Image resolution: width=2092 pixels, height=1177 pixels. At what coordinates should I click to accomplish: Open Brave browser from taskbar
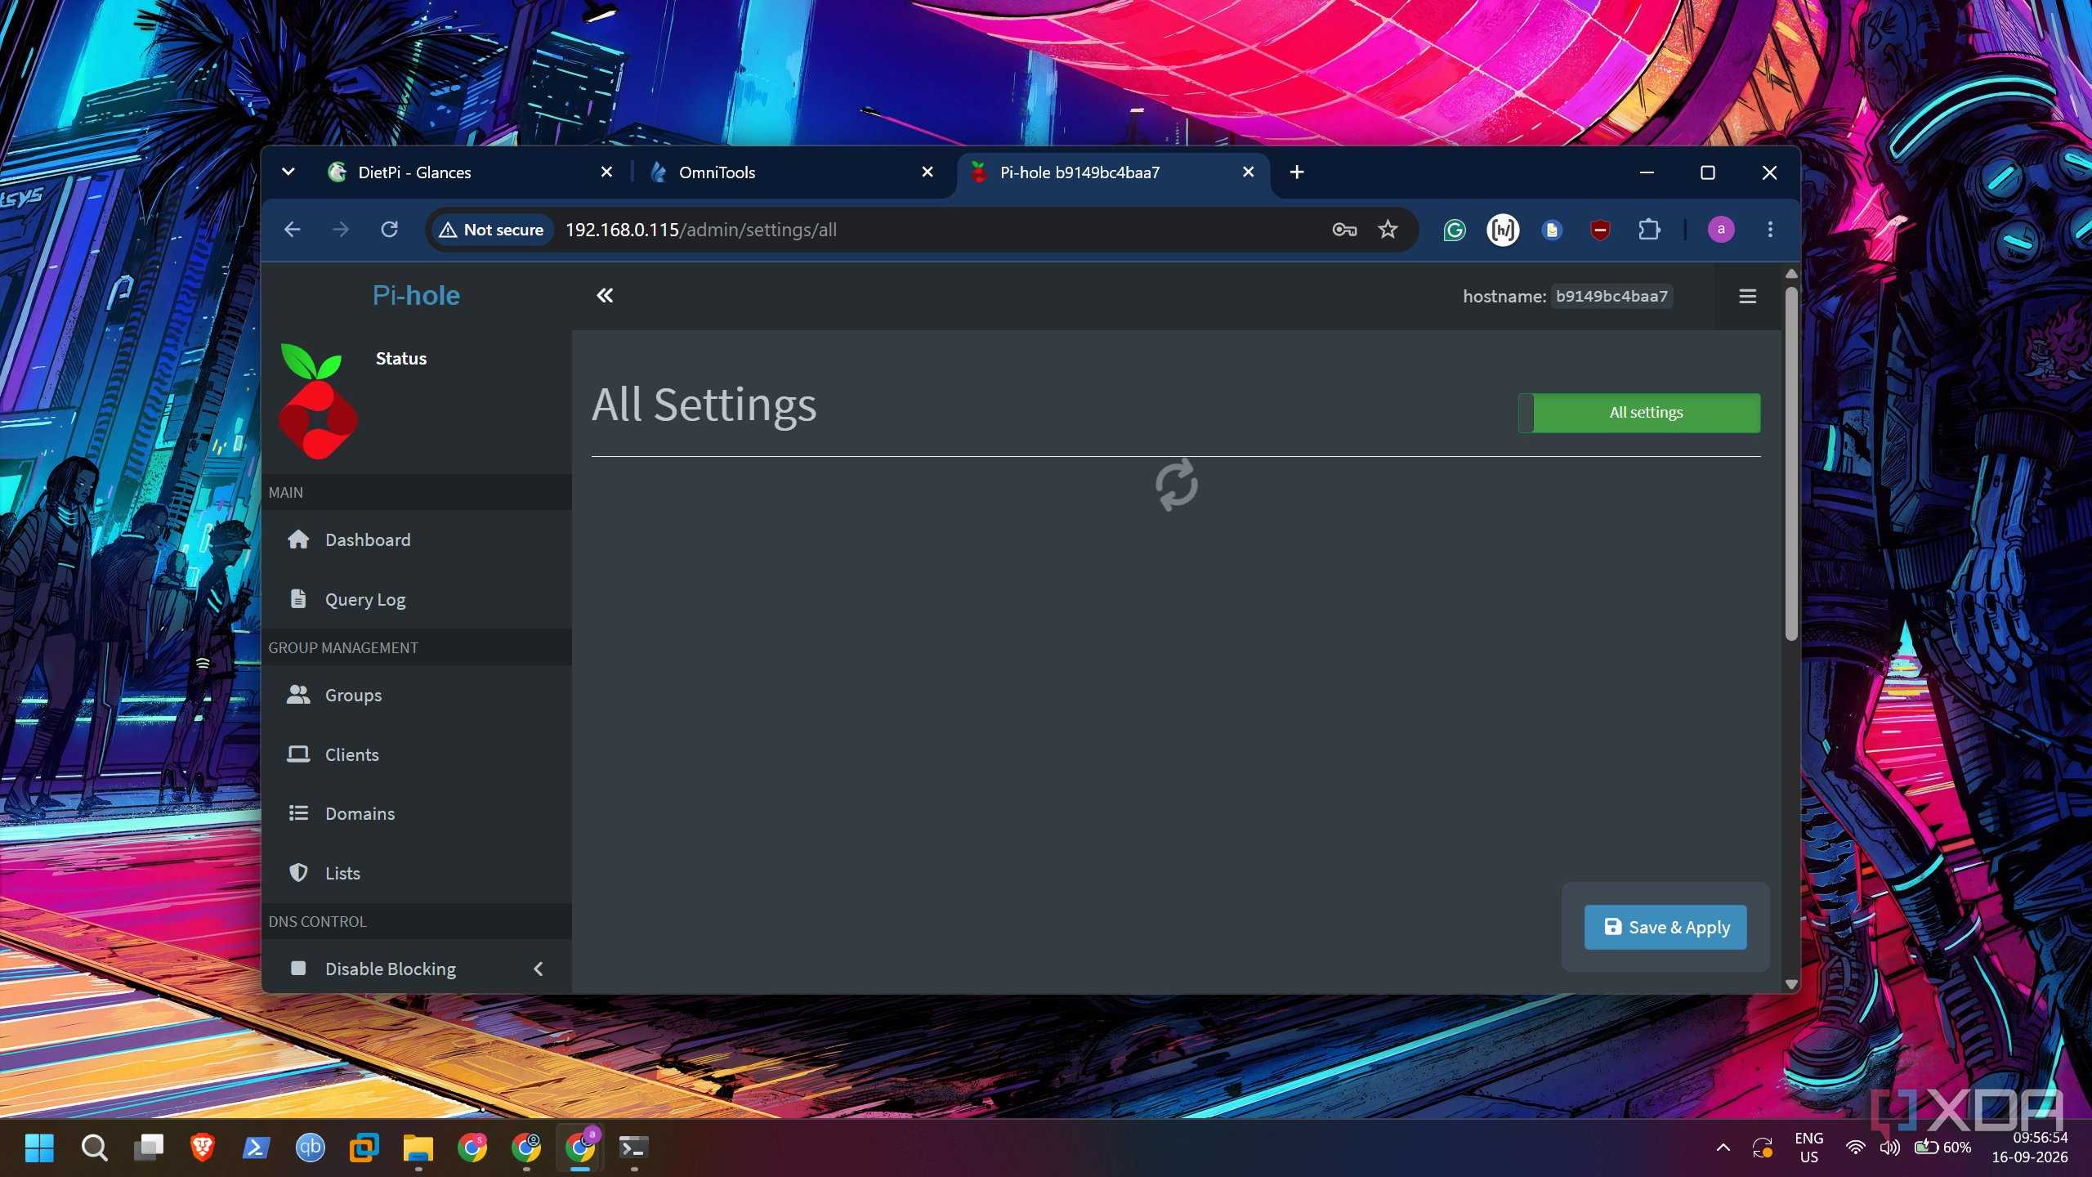202,1148
